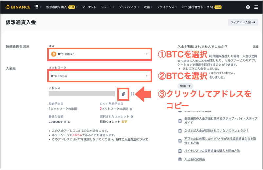Click info icon beside ロック解除予定日 confirmations
Image resolution: width=263 pixels, height=170 pixels.
[x=131, y=109]
